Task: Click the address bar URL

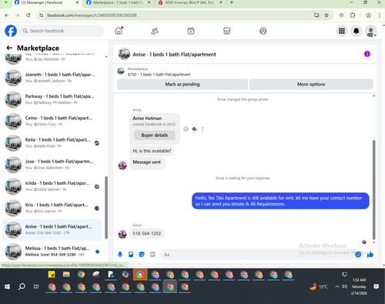Action: coord(92,15)
